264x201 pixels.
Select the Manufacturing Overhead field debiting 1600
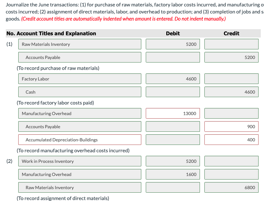(80, 174)
